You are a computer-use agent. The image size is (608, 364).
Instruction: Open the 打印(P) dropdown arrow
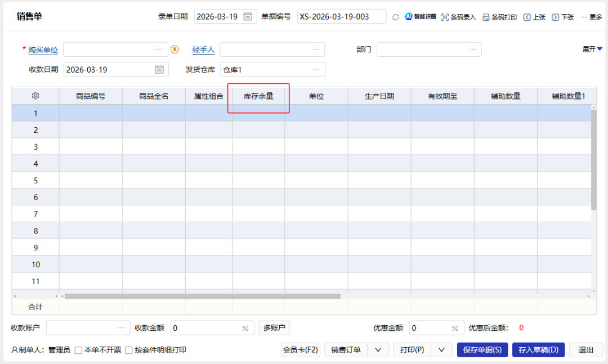(442, 349)
